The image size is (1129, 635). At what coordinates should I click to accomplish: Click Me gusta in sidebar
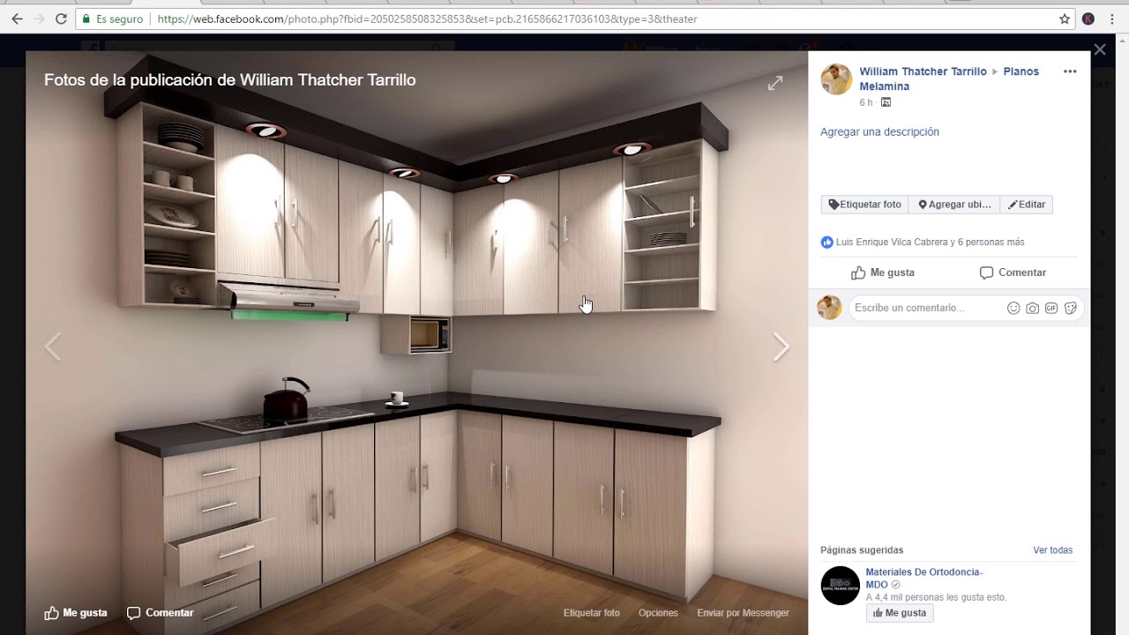pyautogui.click(x=882, y=273)
